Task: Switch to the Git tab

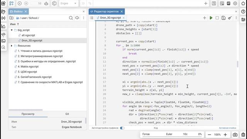Action: 67,114
